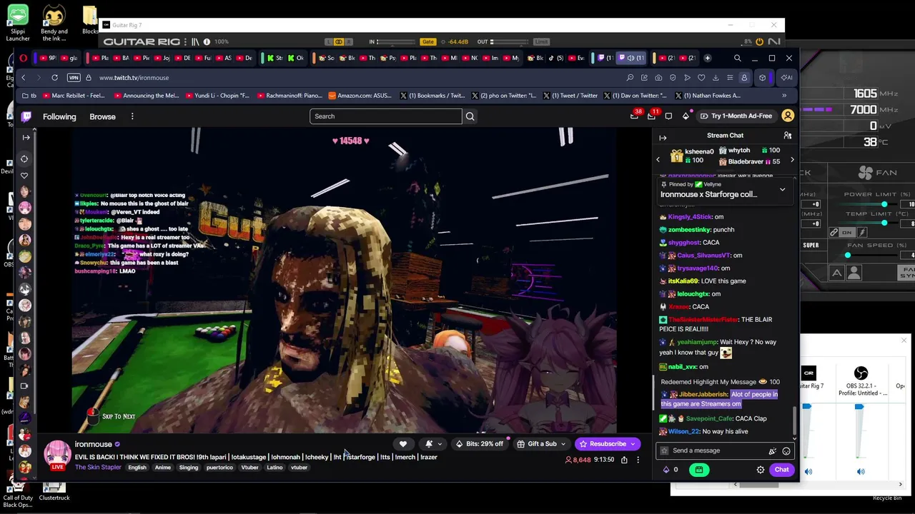This screenshot has height=514, width=915.
Task: Show next gift leaderboard entries arrow
Action: (x=791, y=159)
